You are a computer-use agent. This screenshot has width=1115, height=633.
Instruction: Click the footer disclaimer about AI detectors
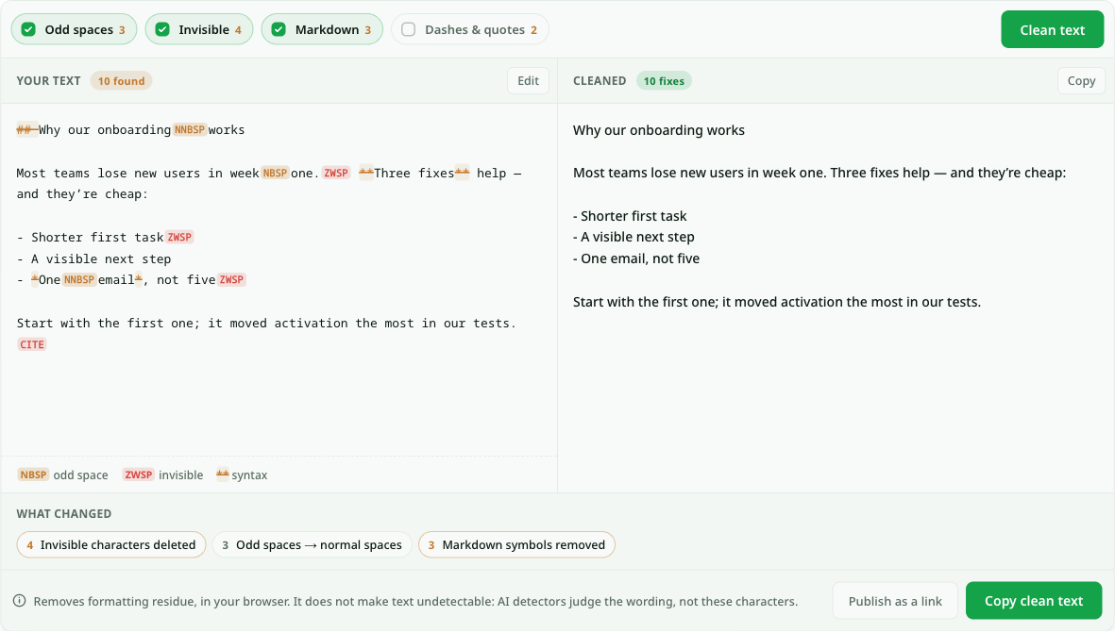(415, 601)
